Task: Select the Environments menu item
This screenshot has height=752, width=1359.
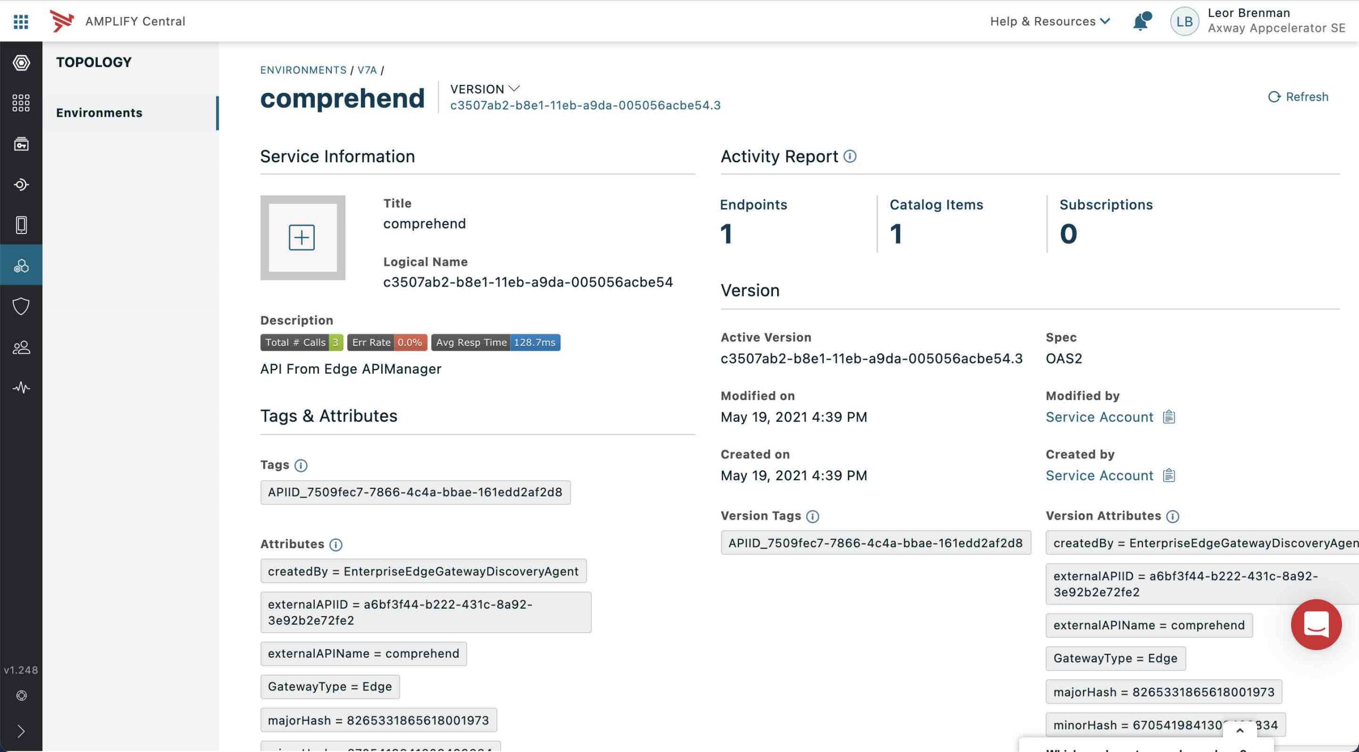Action: (x=131, y=113)
